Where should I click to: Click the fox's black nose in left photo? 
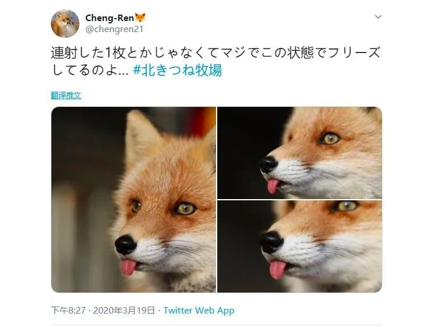pyautogui.click(x=126, y=245)
